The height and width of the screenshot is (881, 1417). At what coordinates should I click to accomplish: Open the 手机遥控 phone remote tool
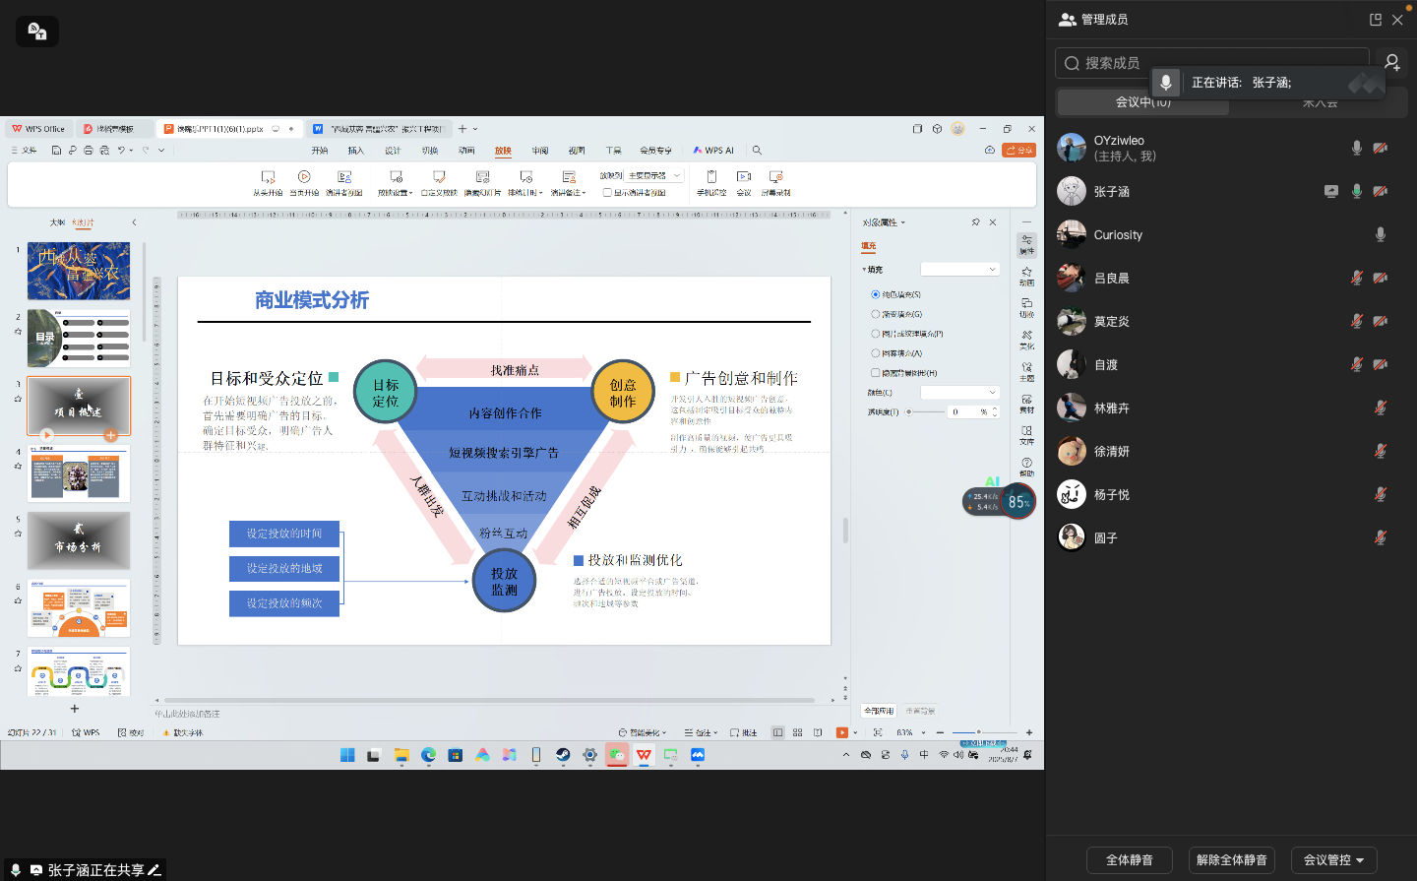click(711, 177)
